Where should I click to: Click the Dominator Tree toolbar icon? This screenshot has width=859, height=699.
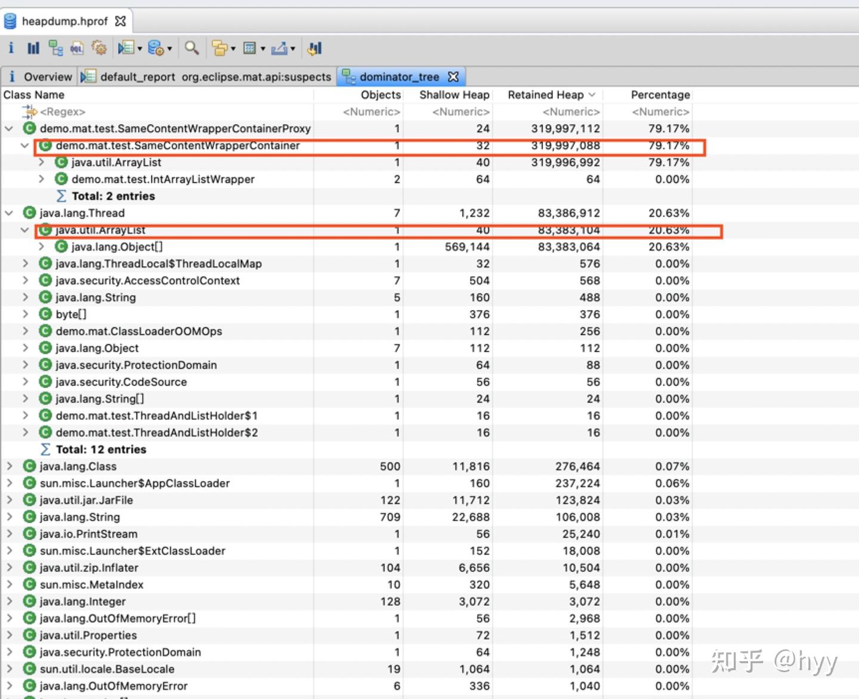click(55, 48)
